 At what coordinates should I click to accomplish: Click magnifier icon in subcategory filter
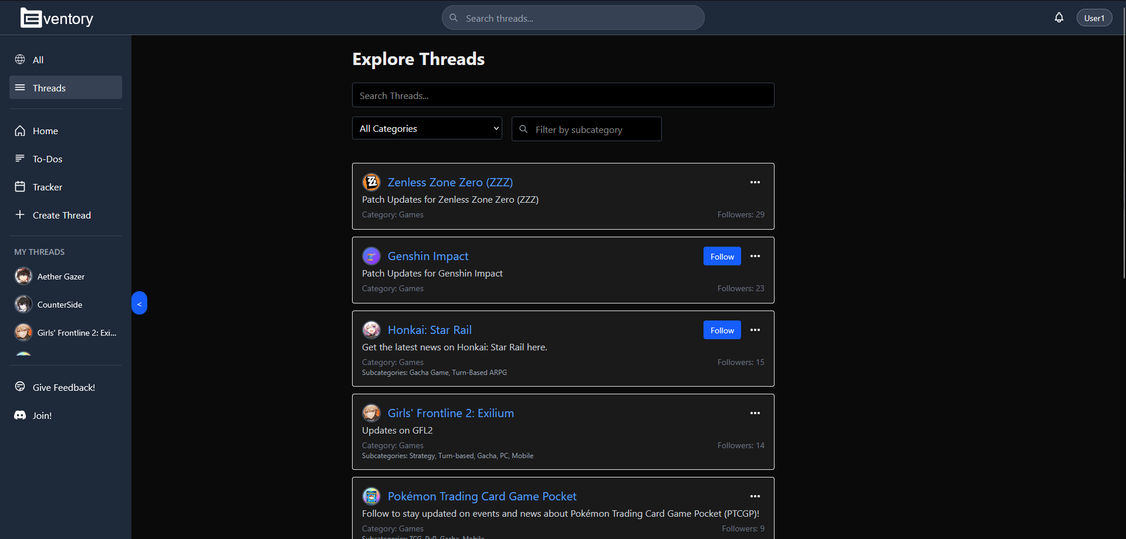523,129
